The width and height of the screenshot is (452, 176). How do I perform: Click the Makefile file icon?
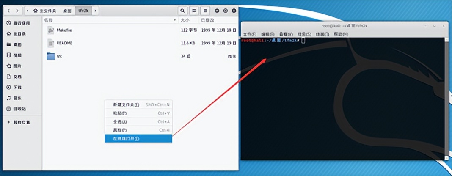51,30
